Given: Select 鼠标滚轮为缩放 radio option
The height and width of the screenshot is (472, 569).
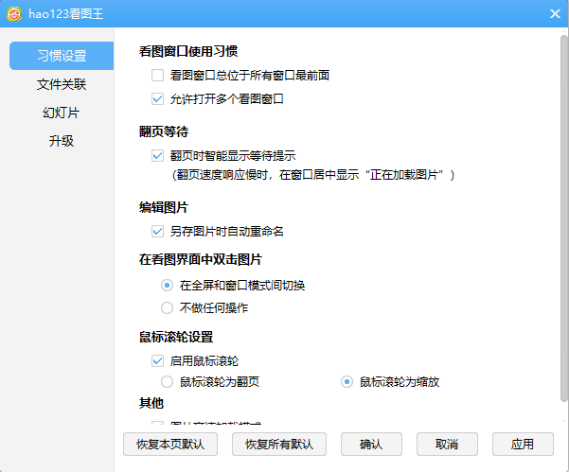Looking at the screenshot, I should [x=347, y=382].
